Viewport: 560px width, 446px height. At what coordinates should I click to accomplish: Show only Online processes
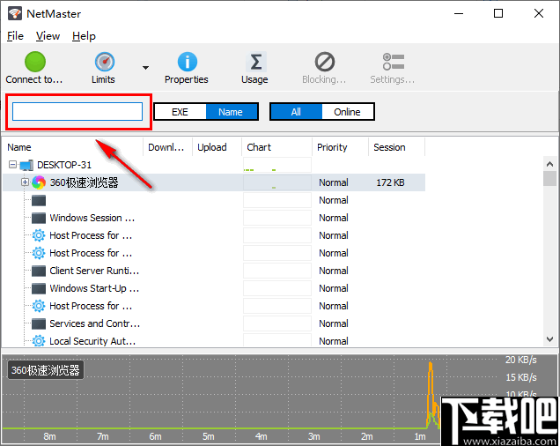(x=347, y=112)
